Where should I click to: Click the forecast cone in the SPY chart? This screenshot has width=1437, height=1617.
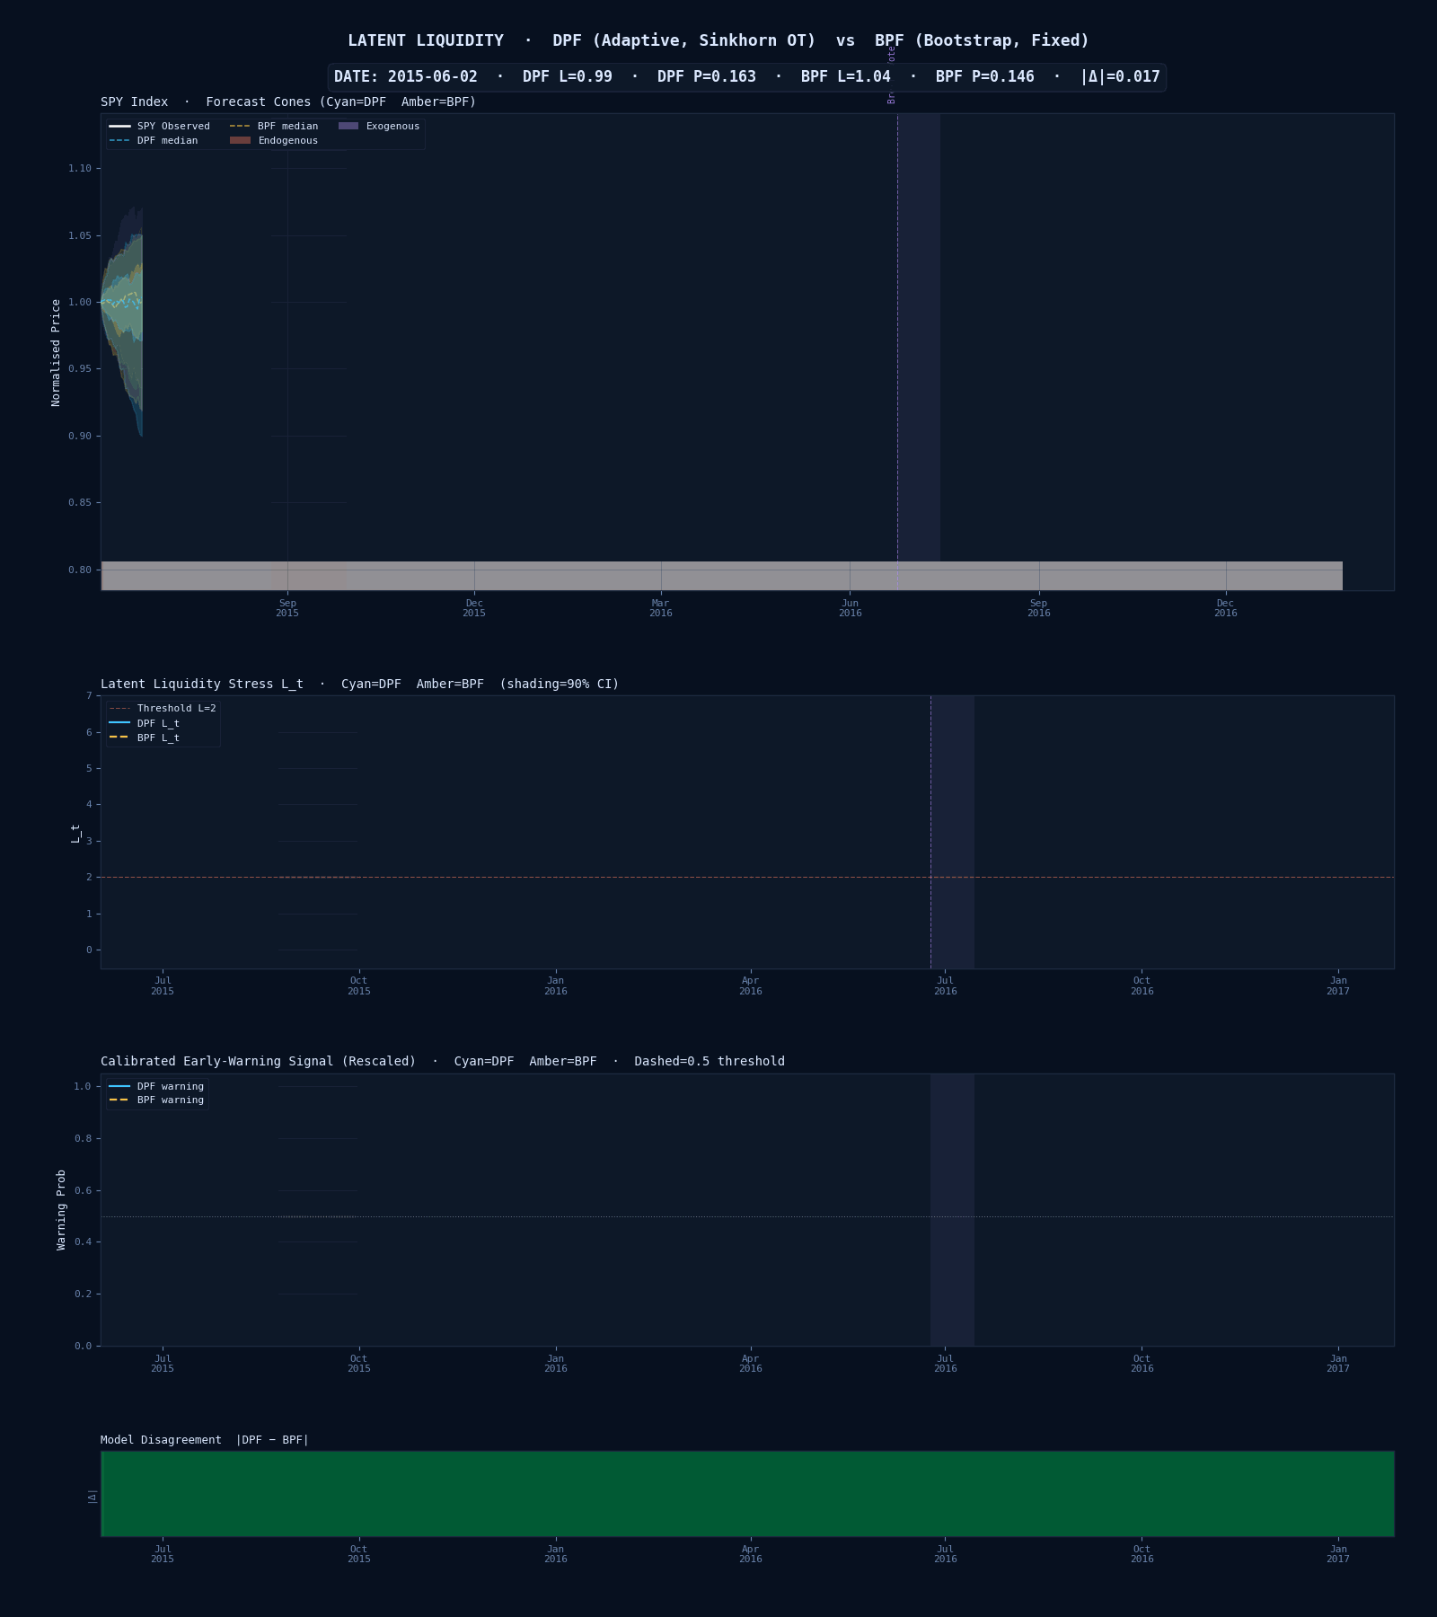click(x=124, y=314)
